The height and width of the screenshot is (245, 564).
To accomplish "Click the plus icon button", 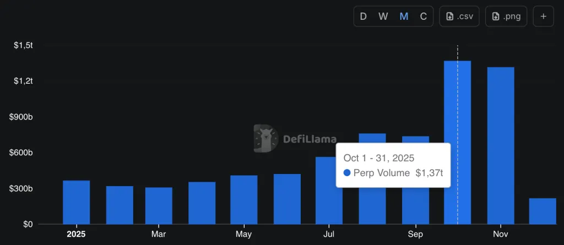I will (x=543, y=17).
